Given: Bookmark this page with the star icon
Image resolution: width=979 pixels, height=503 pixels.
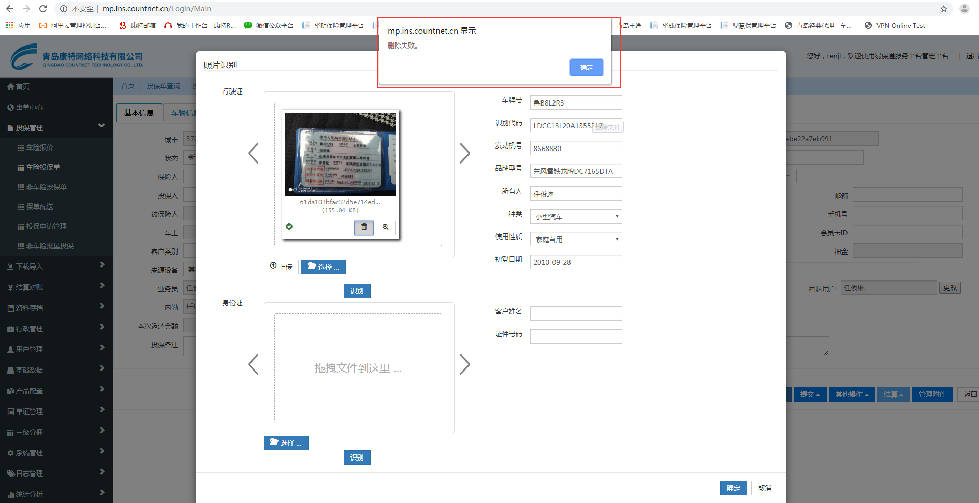Looking at the screenshot, I should pyautogui.click(x=944, y=9).
